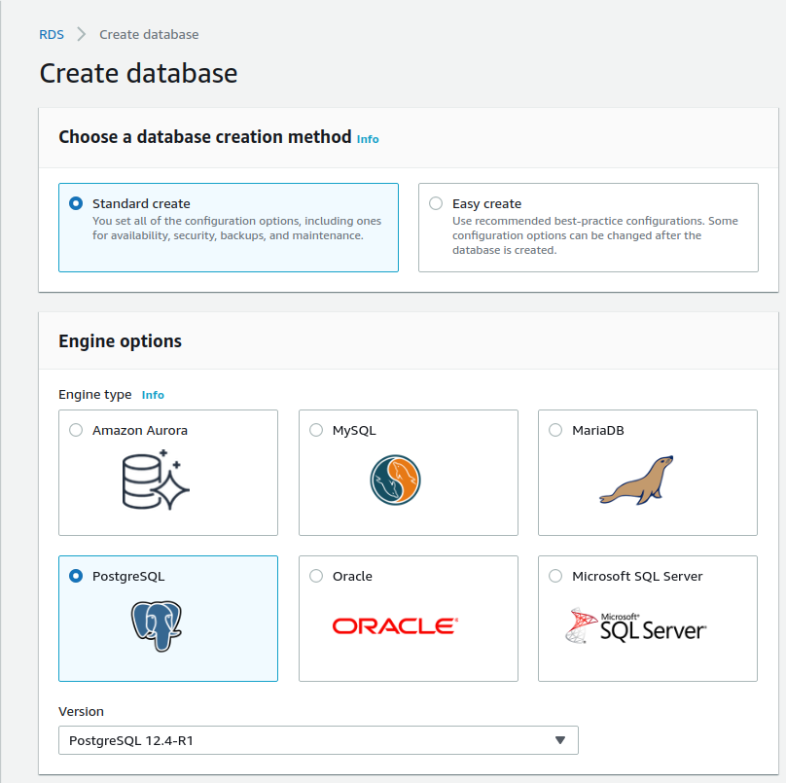Screen dimensions: 786x783
Task: Choose the Oracle engine radio button
Action: (x=316, y=576)
